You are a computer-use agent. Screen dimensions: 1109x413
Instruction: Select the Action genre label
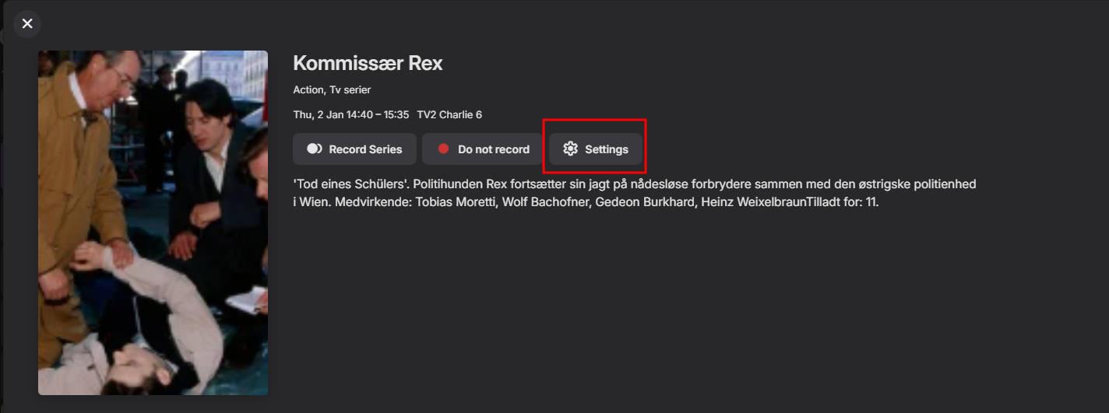tap(308, 90)
